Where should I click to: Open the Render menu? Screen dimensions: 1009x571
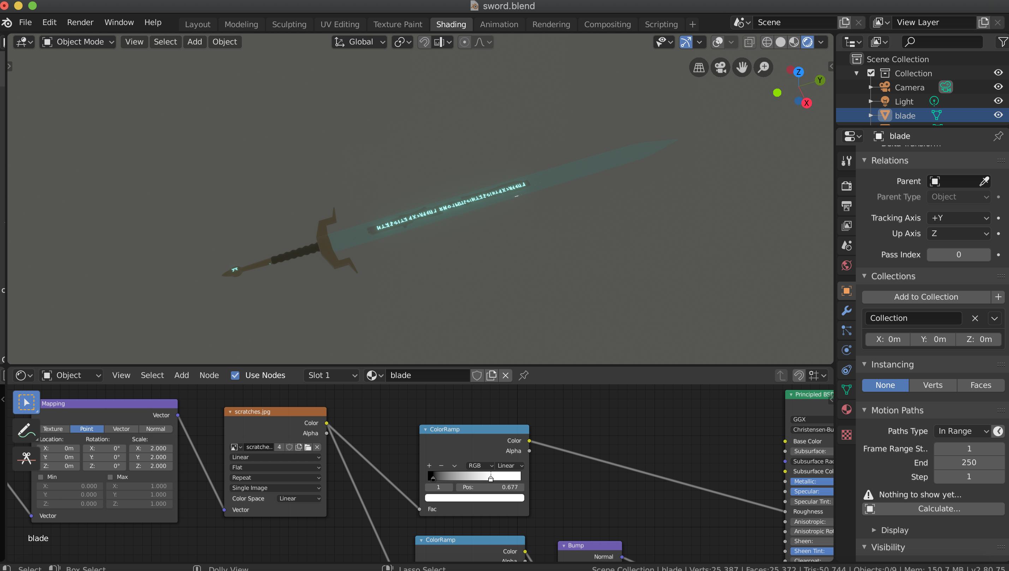[x=80, y=22]
